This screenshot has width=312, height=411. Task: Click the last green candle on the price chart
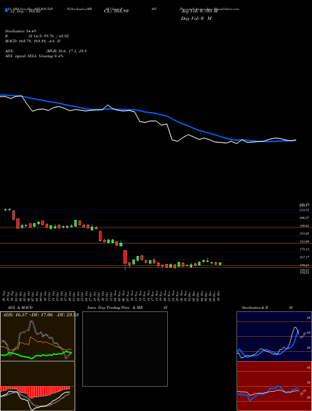(220, 263)
